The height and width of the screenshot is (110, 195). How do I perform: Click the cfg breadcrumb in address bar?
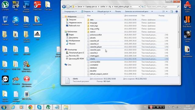[x=110, y=7]
